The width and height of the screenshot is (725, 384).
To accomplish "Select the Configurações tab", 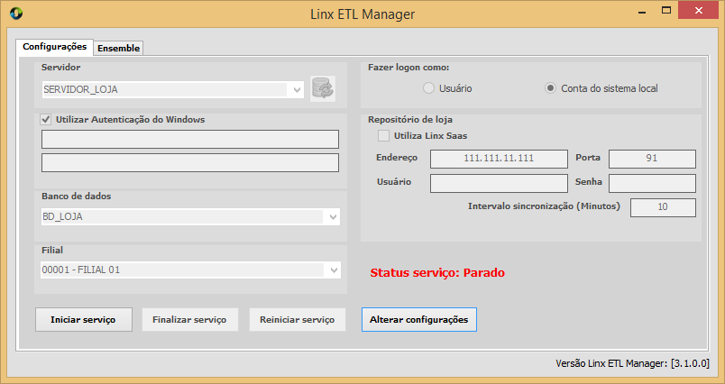I will 55,47.
